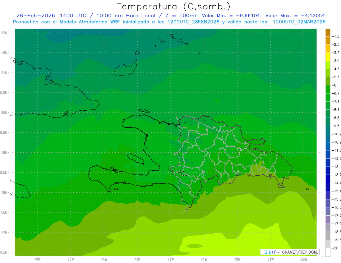Click the "-3.9" colorbar value
The width and height of the screenshot is (341, 263).
coord(336,61)
